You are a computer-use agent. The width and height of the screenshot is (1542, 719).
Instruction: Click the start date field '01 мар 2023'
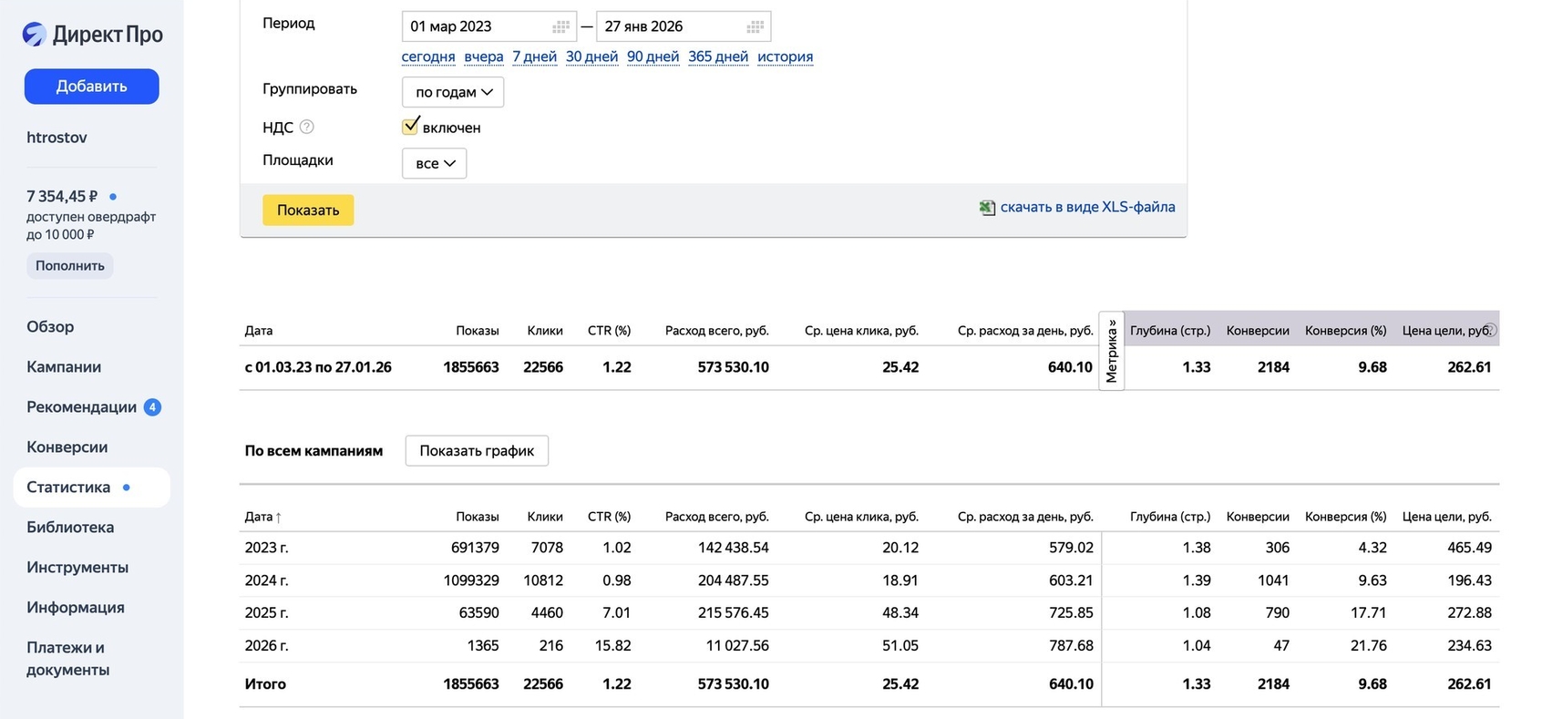tap(474, 26)
